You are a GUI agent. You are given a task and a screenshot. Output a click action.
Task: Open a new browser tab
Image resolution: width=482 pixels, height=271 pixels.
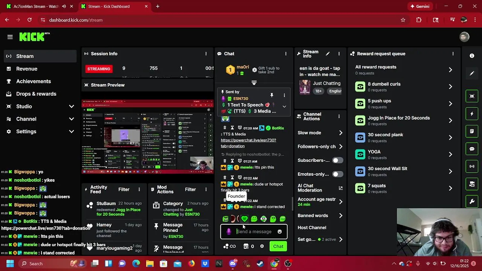[158, 6]
